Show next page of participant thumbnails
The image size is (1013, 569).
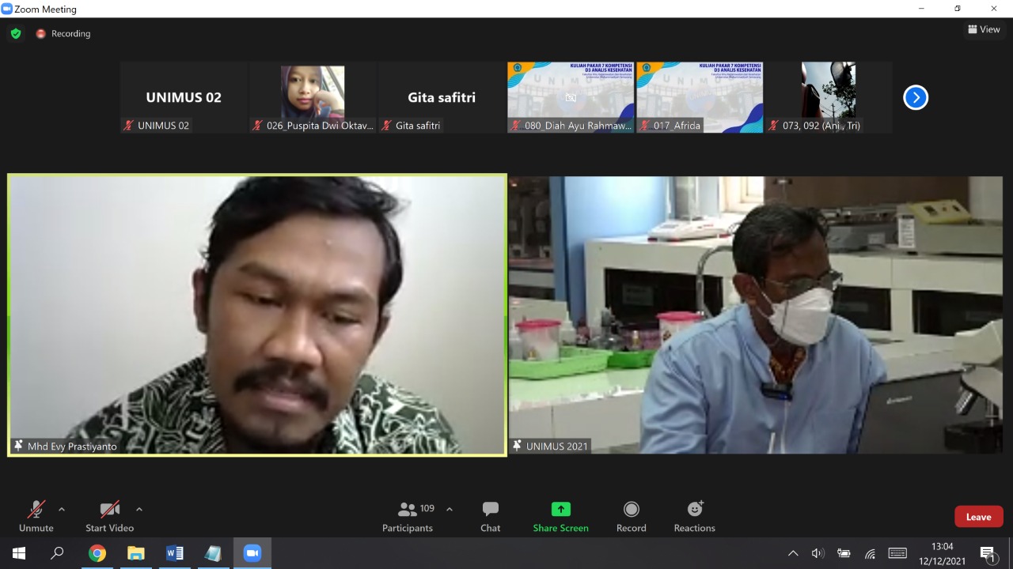[916, 97]
